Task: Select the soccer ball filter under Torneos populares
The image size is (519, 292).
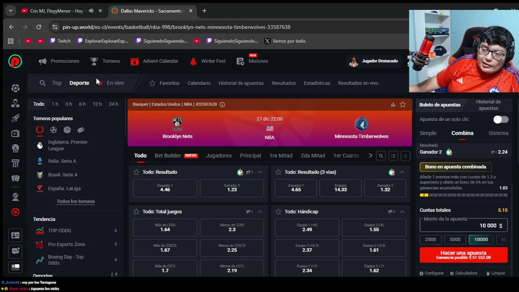Action: coord(53,130)
